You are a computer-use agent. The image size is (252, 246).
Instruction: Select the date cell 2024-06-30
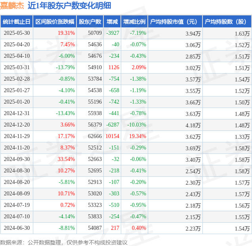17,228
